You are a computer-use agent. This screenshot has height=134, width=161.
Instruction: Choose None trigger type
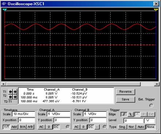[x=150, y=127]
